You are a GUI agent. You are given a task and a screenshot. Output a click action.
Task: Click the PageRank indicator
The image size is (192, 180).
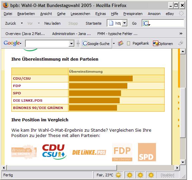pyautogui.click(x=138, y=43)
